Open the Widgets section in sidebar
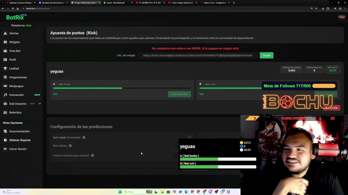The width and height of the screenshot is (348, 195). [14, 42]
